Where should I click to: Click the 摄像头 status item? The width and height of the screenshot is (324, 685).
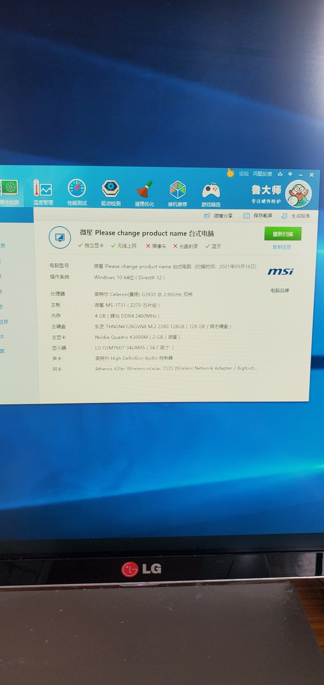pos(156,246)
